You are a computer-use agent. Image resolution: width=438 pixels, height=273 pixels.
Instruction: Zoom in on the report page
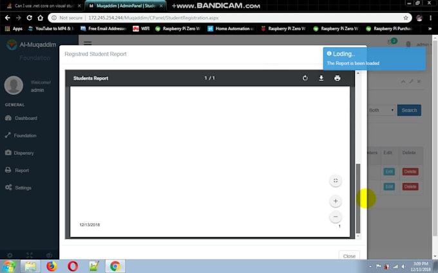[336, 201]
